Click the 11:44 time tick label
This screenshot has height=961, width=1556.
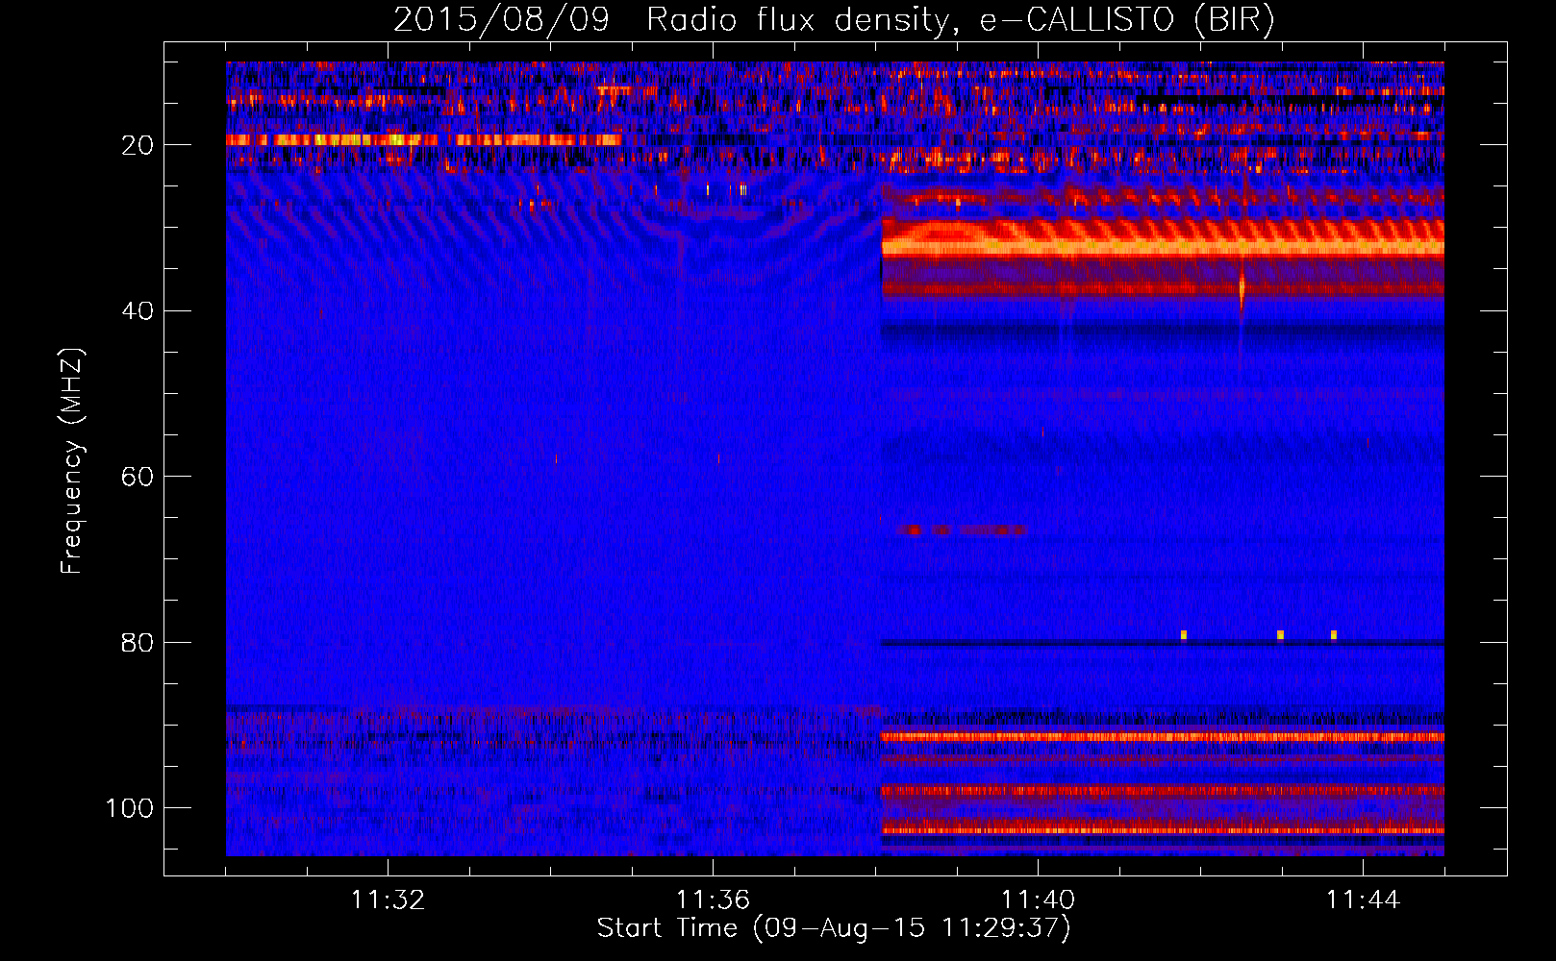point(1363,899)
